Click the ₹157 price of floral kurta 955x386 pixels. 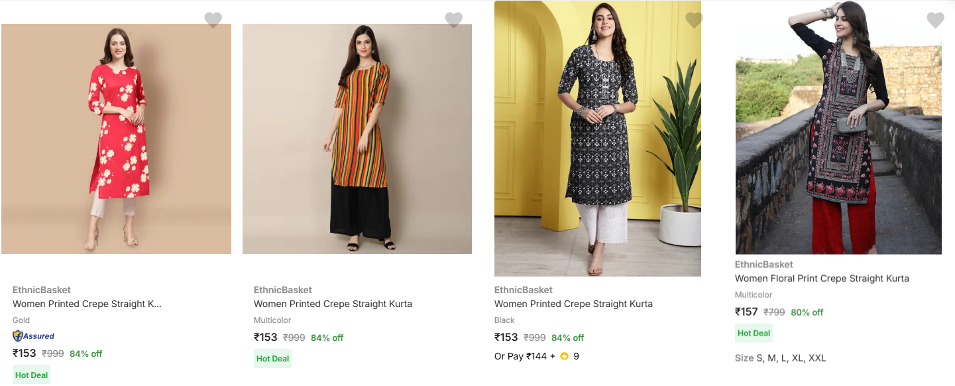click(x=746, y=312)
